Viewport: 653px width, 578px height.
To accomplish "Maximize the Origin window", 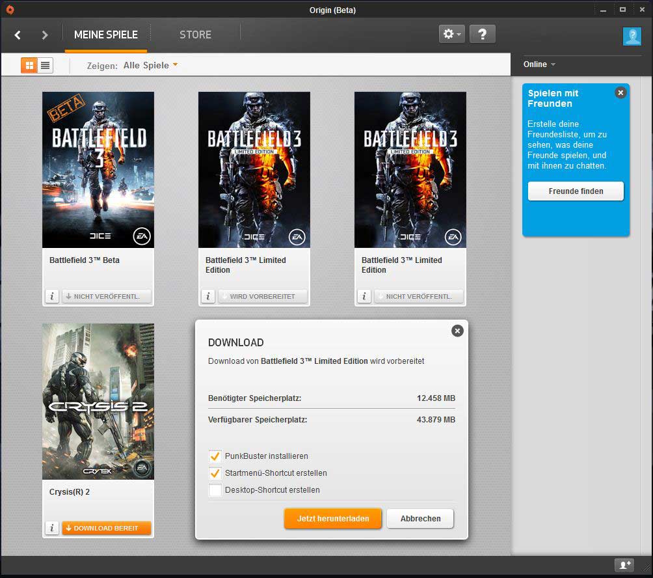I will [622, 10].
